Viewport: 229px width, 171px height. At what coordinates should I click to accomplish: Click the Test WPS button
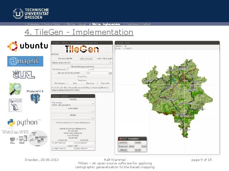coord(105,83)
